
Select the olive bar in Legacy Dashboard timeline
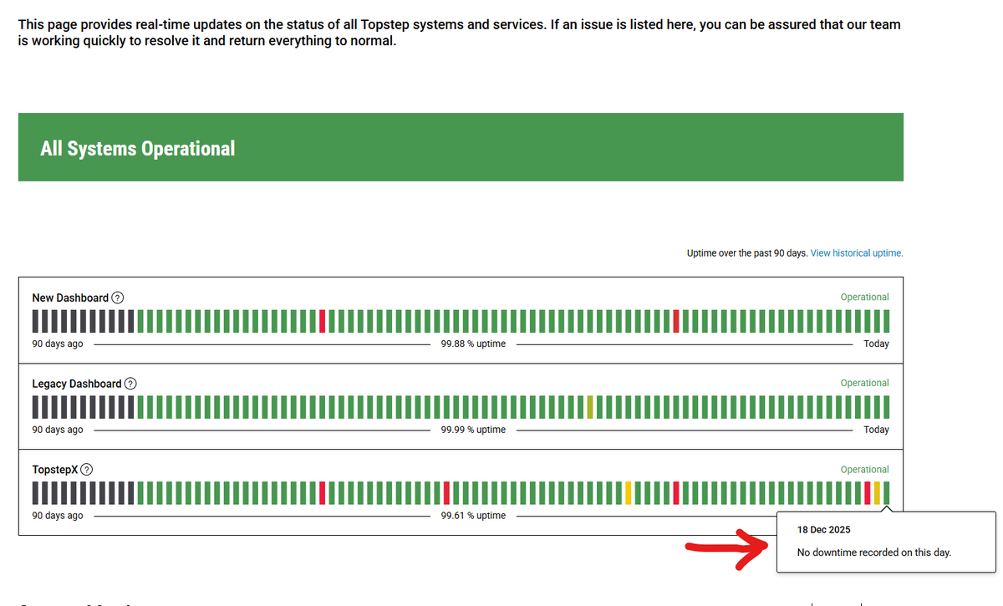click(x=590, y=407)
